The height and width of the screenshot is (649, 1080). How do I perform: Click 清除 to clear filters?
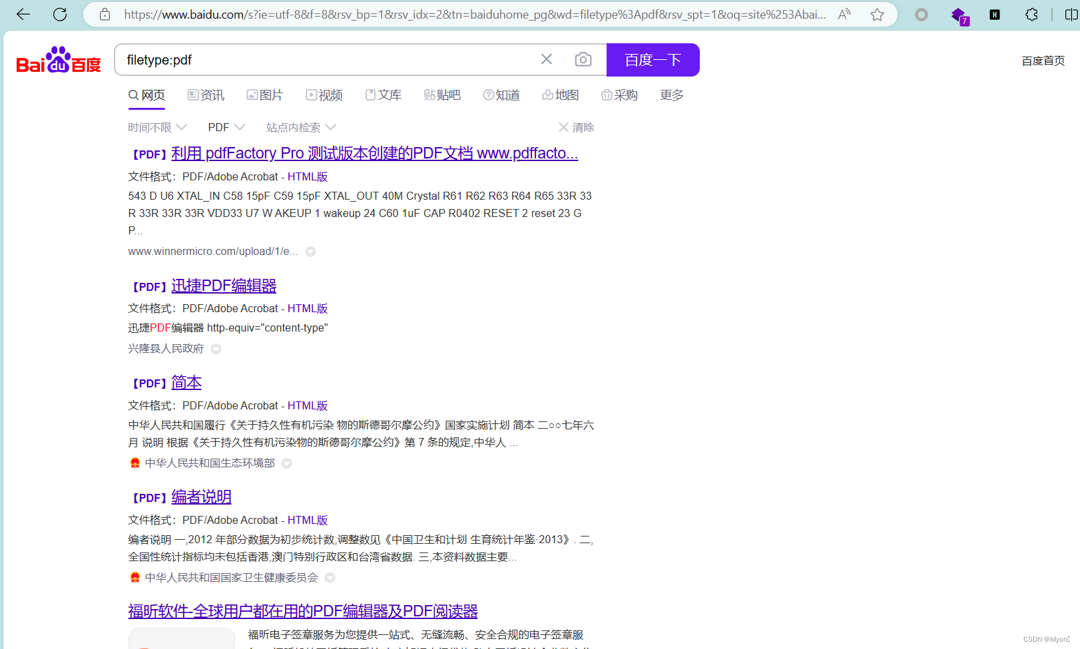tap(577, 127)
